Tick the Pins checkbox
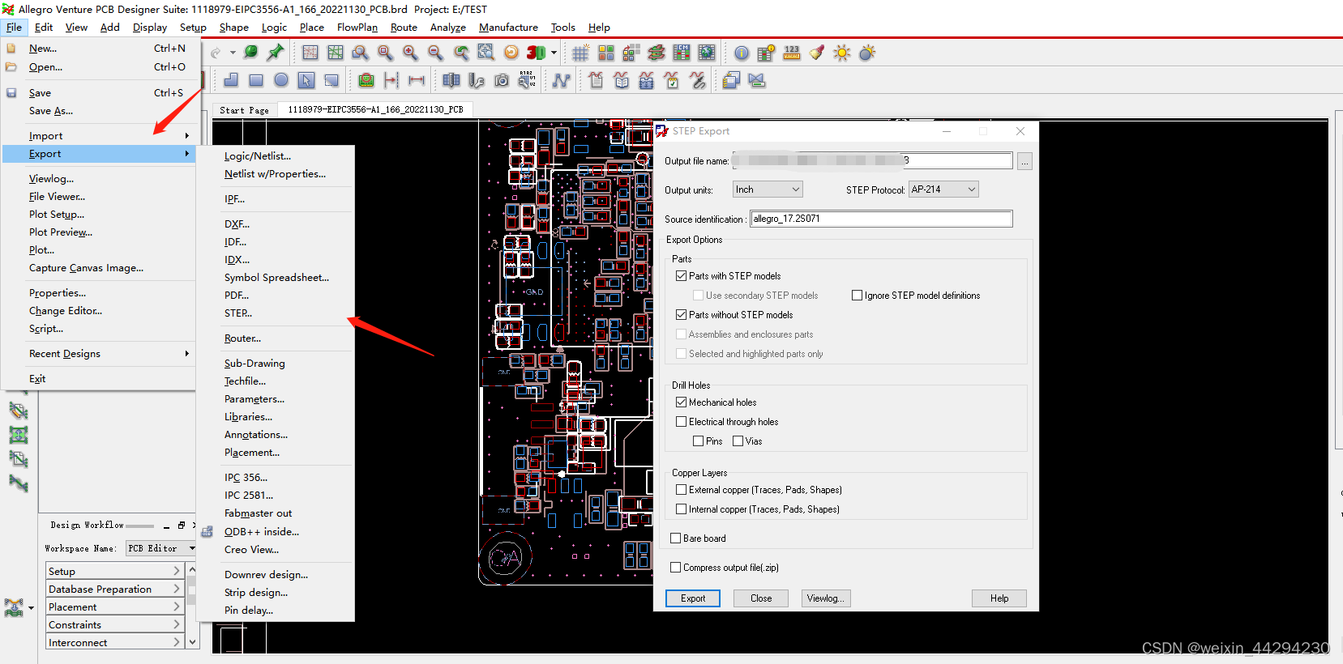The image size is (1343, 664). coord(698,441)
